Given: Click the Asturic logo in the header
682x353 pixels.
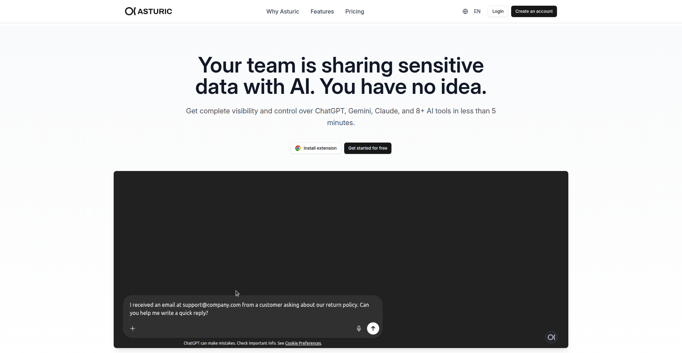Looking at the screenshot, I should point(148,11).
